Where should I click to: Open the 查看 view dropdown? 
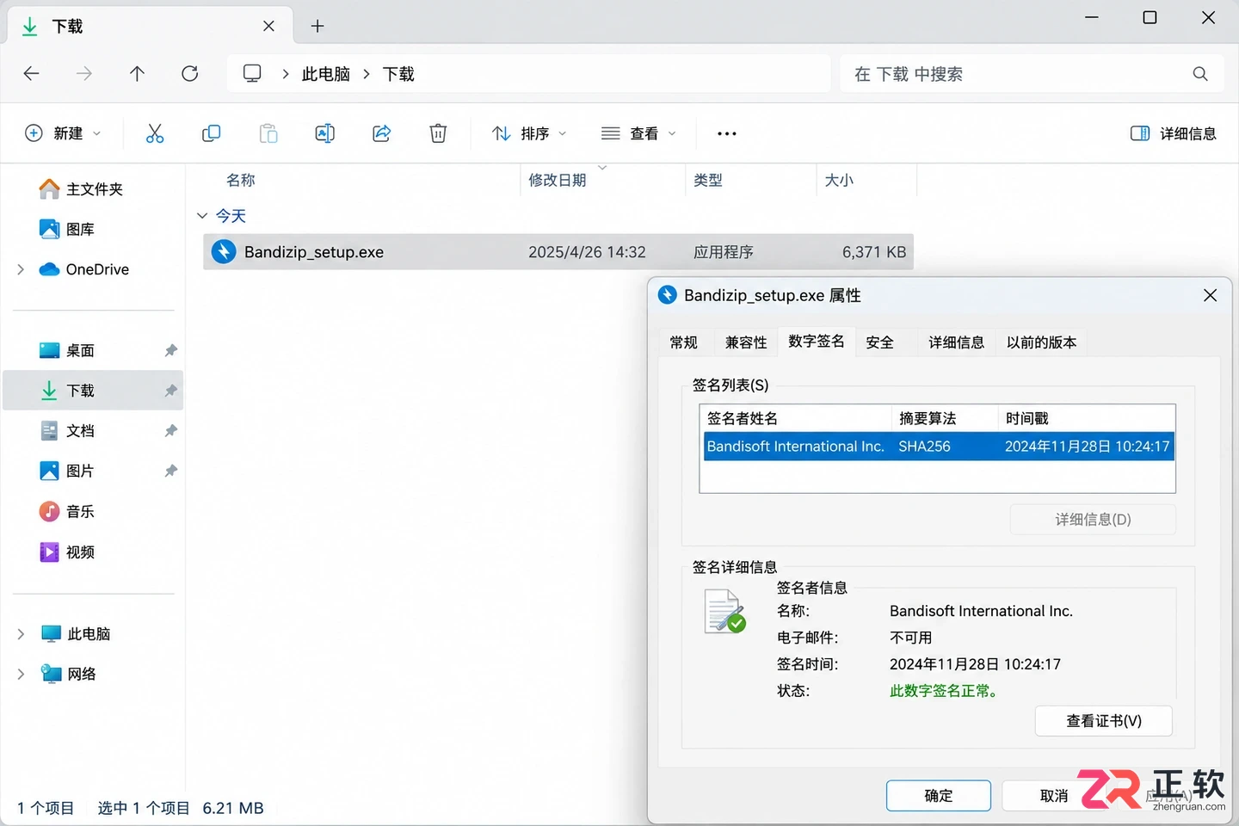pyautogui.click(x=638, y=133)
